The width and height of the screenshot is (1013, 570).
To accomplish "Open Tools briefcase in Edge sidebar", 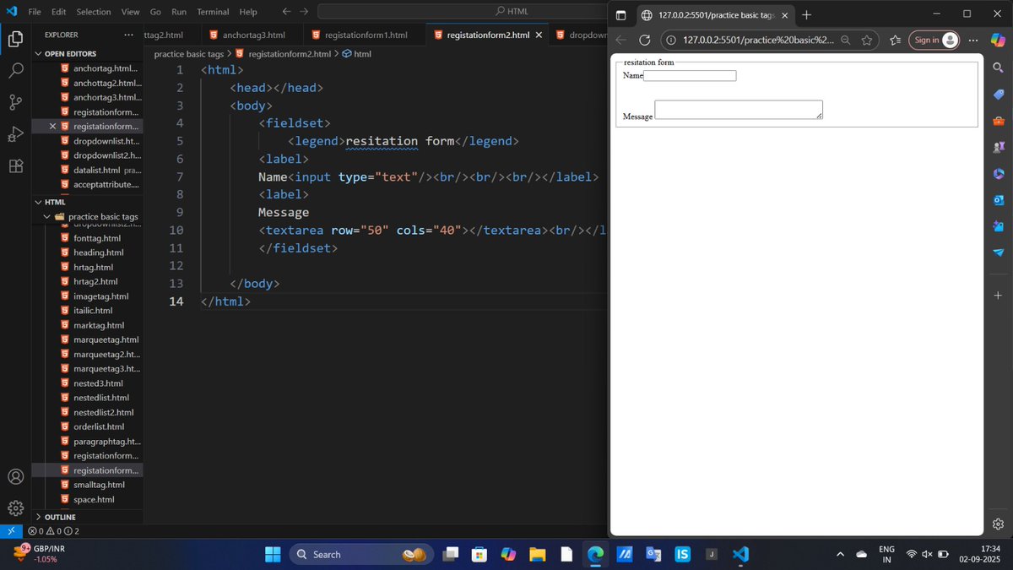I will [x=998, y=122].
